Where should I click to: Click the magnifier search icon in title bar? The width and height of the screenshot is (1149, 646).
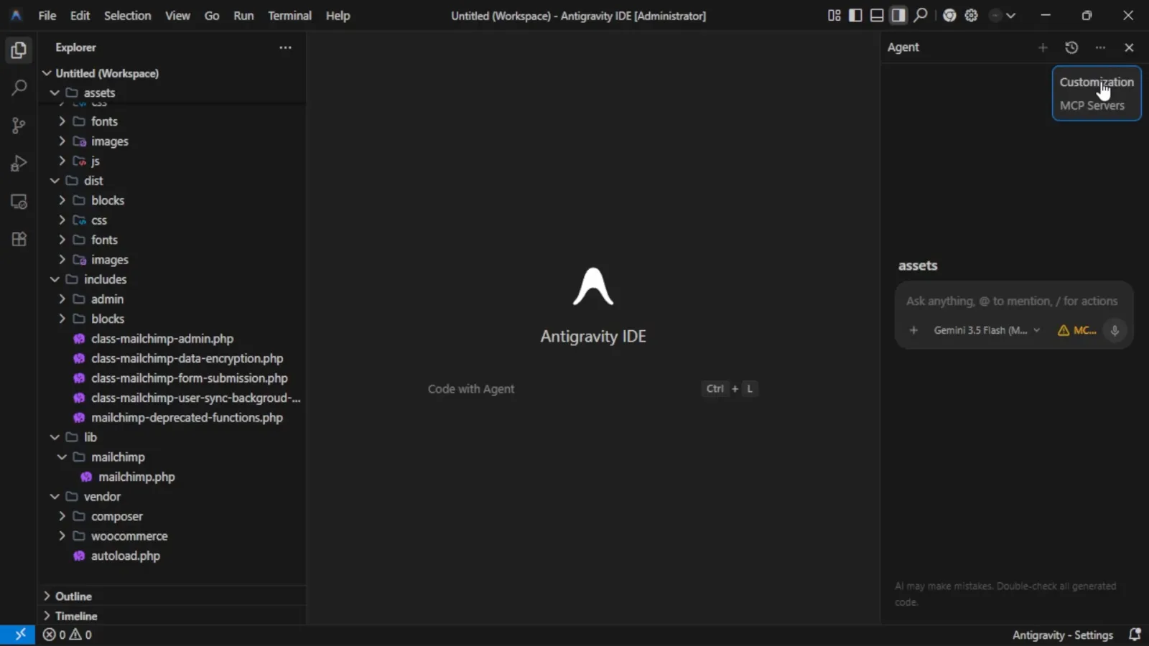921,15
